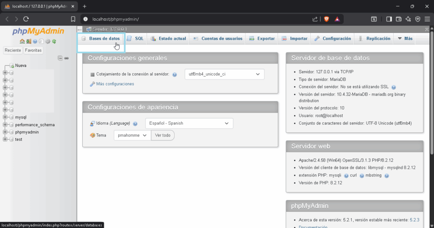This screenshot has width=434, height=228.
Task: Expand the performance_schema database tree node
Action: tap(5, 125)
